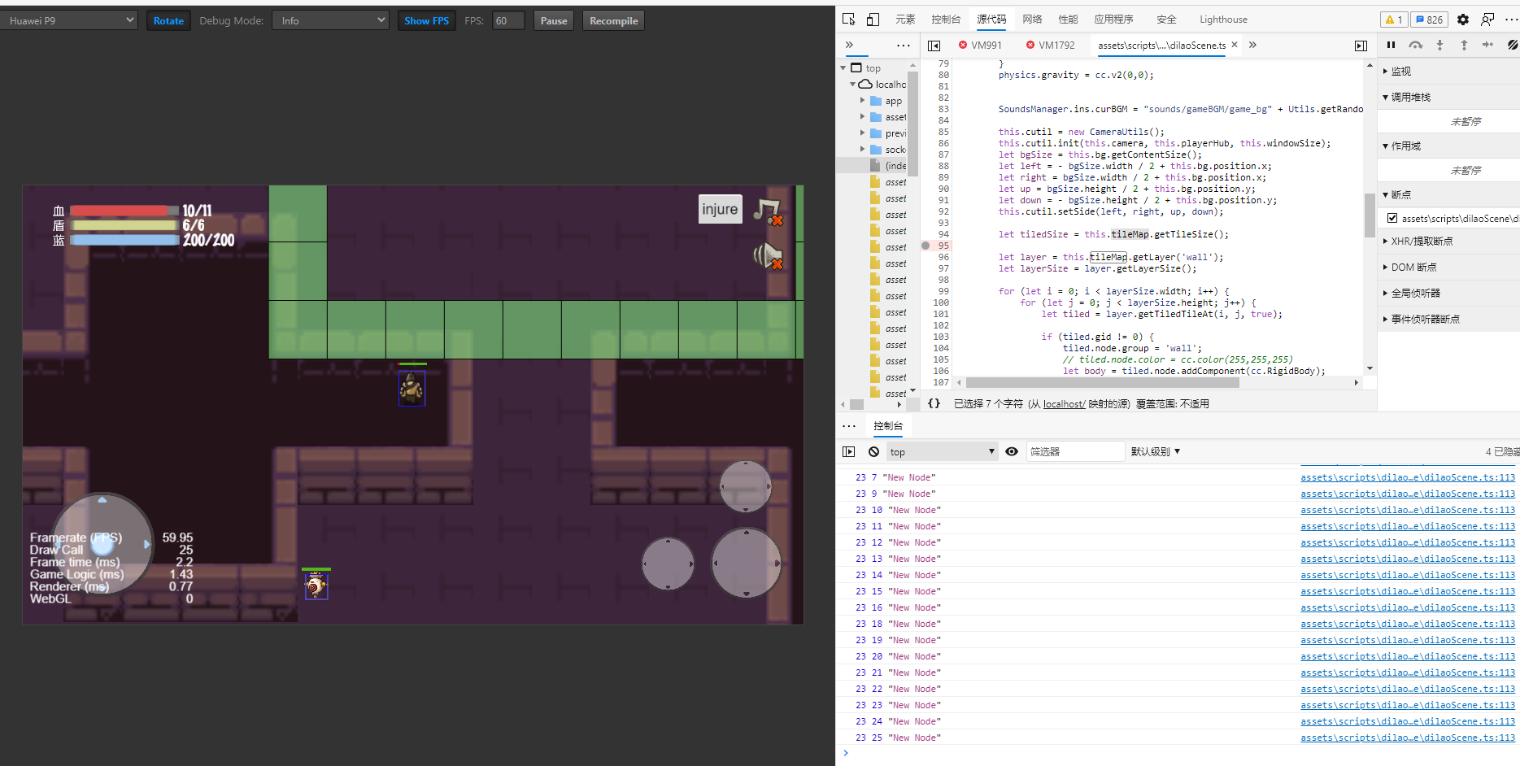
Task: Create a live expression with eye icon
Action: (x=1012, y=451)
